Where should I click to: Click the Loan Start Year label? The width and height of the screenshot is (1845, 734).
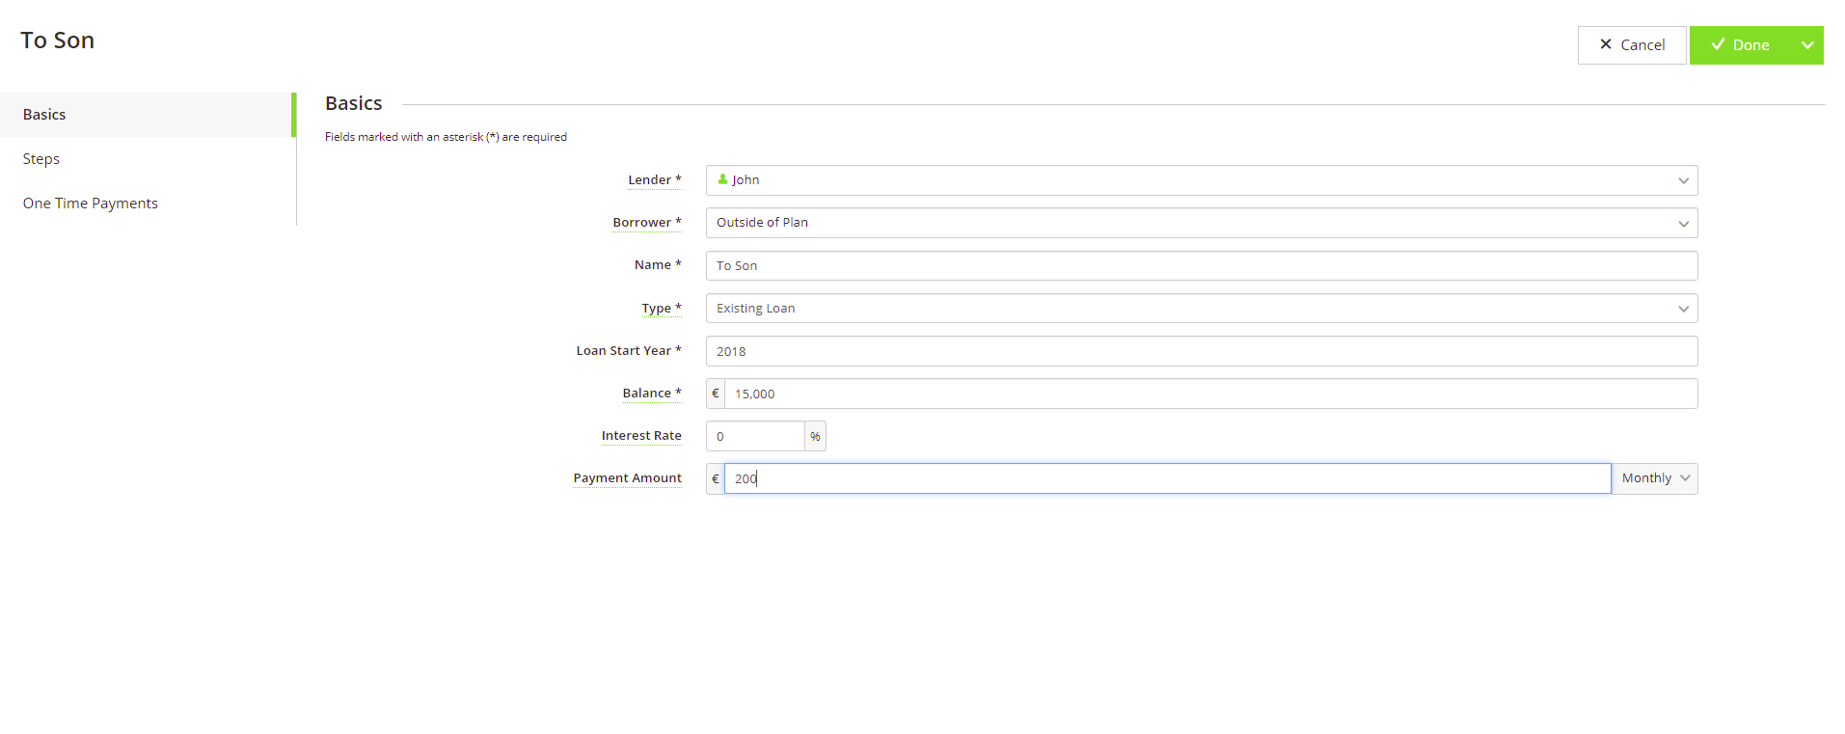pyautogui.click(x=629, y=351)
